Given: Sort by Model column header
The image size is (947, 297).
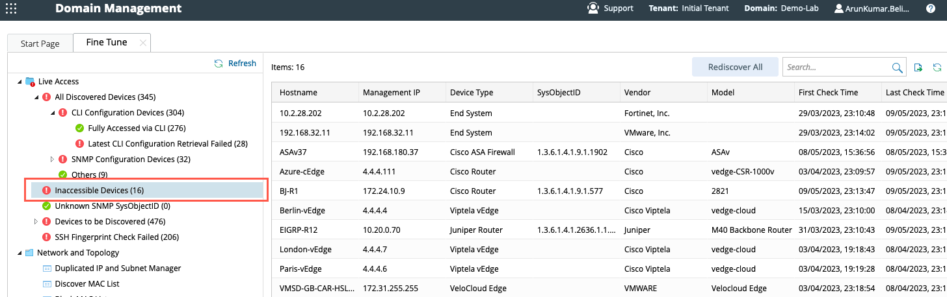Looking at the screenshot, I should pos(751,93).
